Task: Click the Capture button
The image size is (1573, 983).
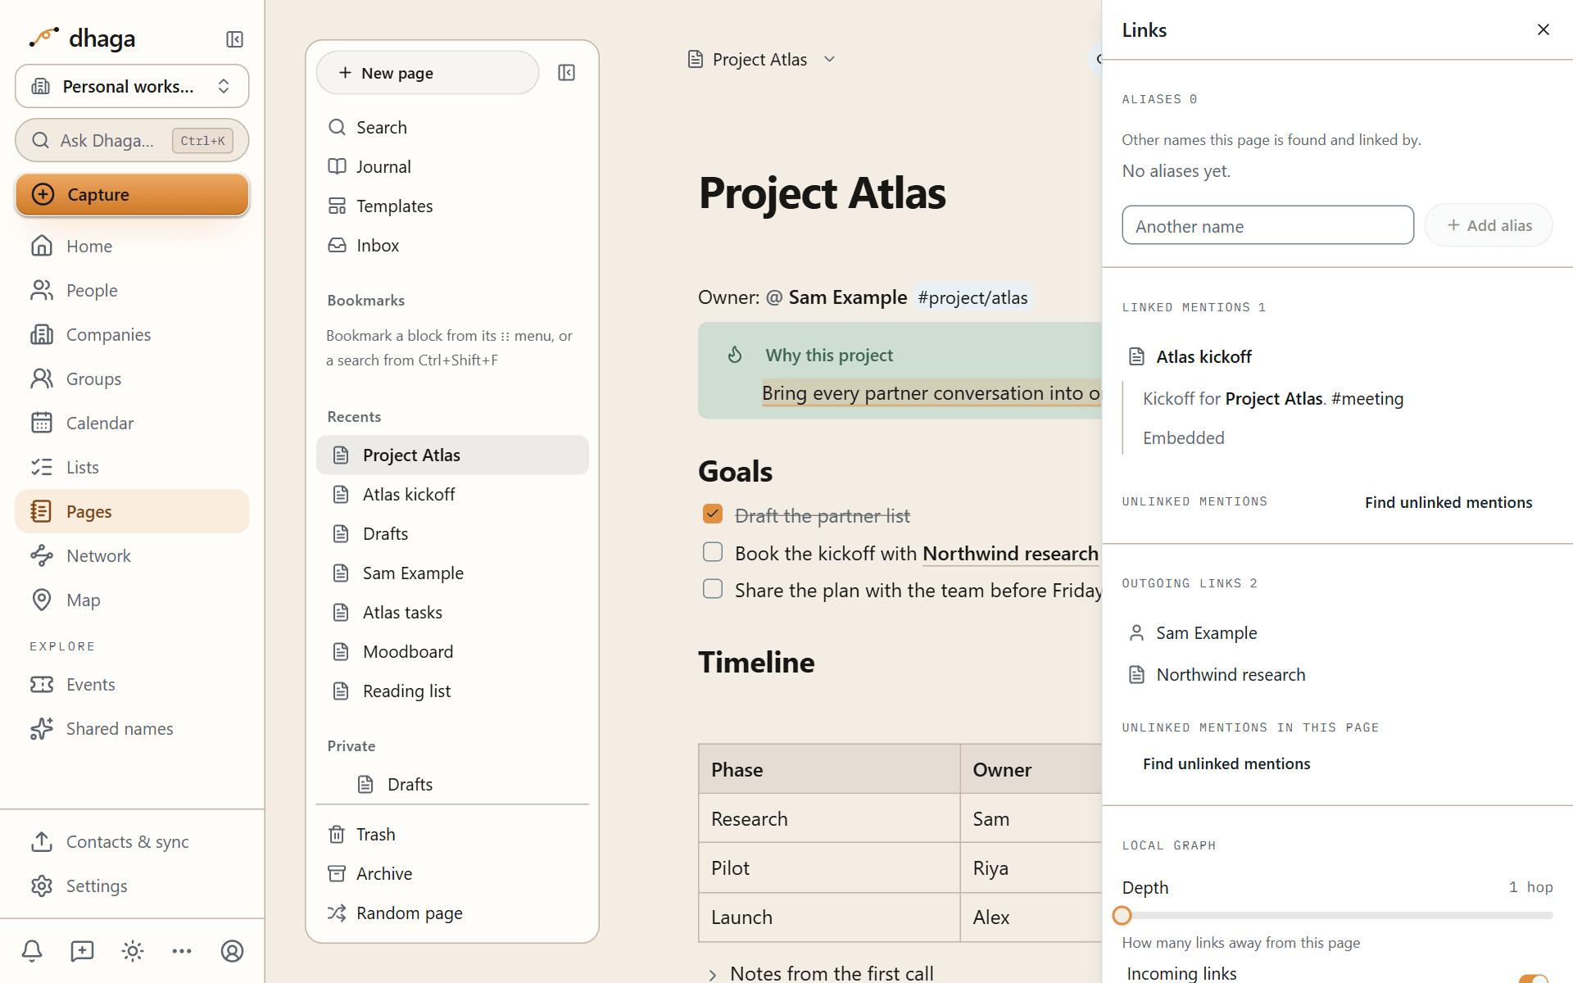Action: click(x=132, y=194)
